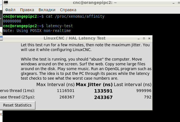Click the LinuxCNC / HAL Latency Test title
Image resolution: width=180 pixels, height=122 pixels.
pos(74,38)
